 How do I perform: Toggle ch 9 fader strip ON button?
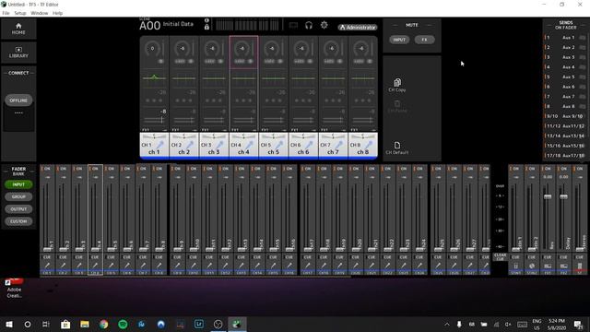pyautogui.click(x=177, y=169)
